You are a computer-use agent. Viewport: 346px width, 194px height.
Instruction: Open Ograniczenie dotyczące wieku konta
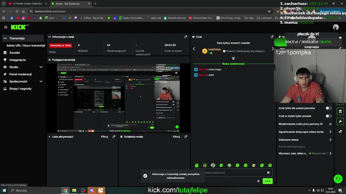pyautogui.click(x=305, y=132)
